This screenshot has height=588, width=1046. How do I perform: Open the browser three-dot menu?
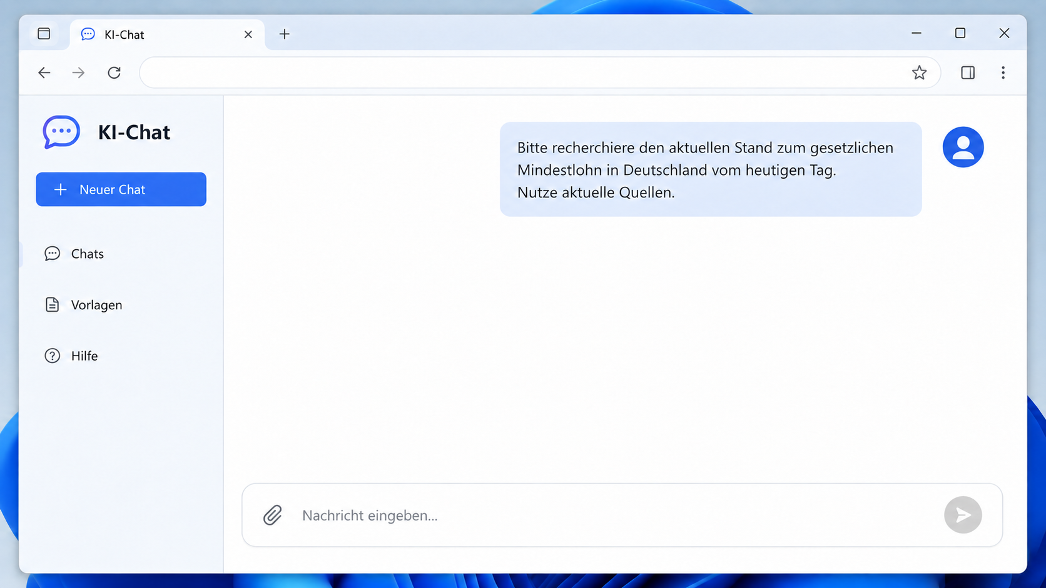tap(1003, 72)
